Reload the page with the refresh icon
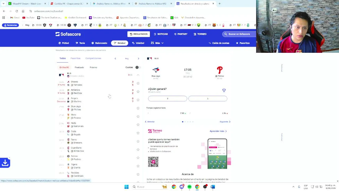Screen dimensions: 339x191 coord(17,11)
